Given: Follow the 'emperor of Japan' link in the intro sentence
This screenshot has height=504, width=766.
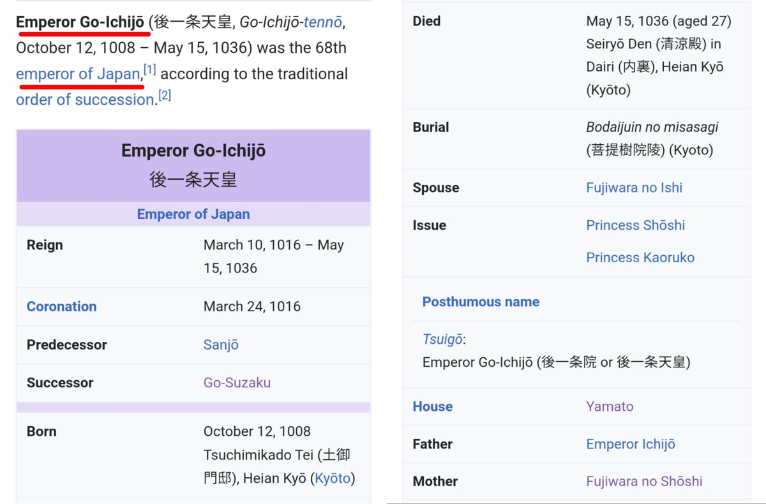Looking at the screenshot, I should click(x=78, y=74).
